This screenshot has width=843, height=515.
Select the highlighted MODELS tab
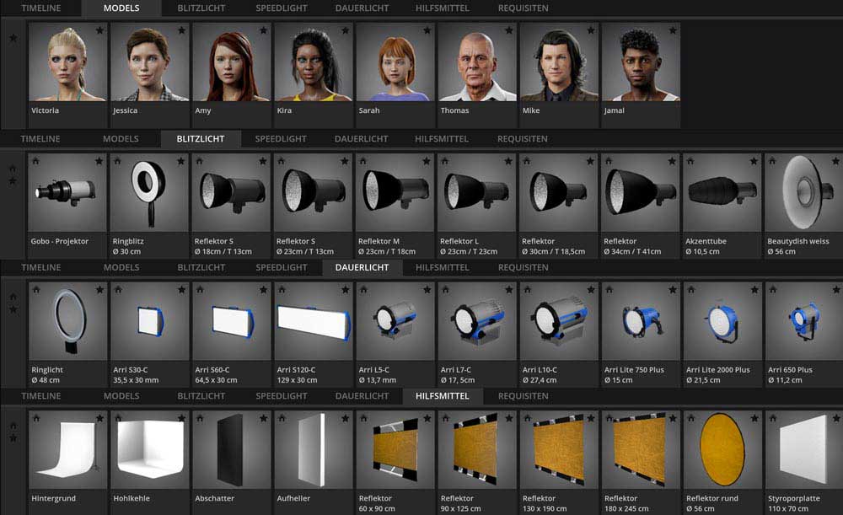click(121, 8)
